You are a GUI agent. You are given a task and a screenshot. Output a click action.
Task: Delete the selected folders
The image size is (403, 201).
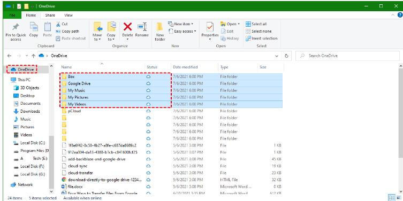pyautogui.click(x=127, y=31)
